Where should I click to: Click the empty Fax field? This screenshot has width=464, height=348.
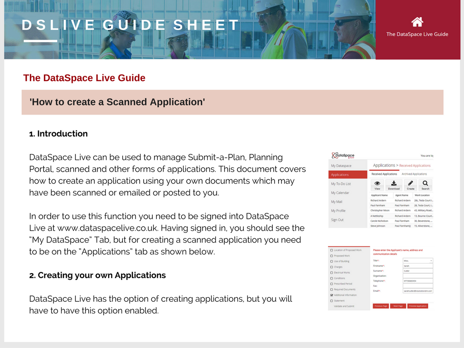[418, 286]
